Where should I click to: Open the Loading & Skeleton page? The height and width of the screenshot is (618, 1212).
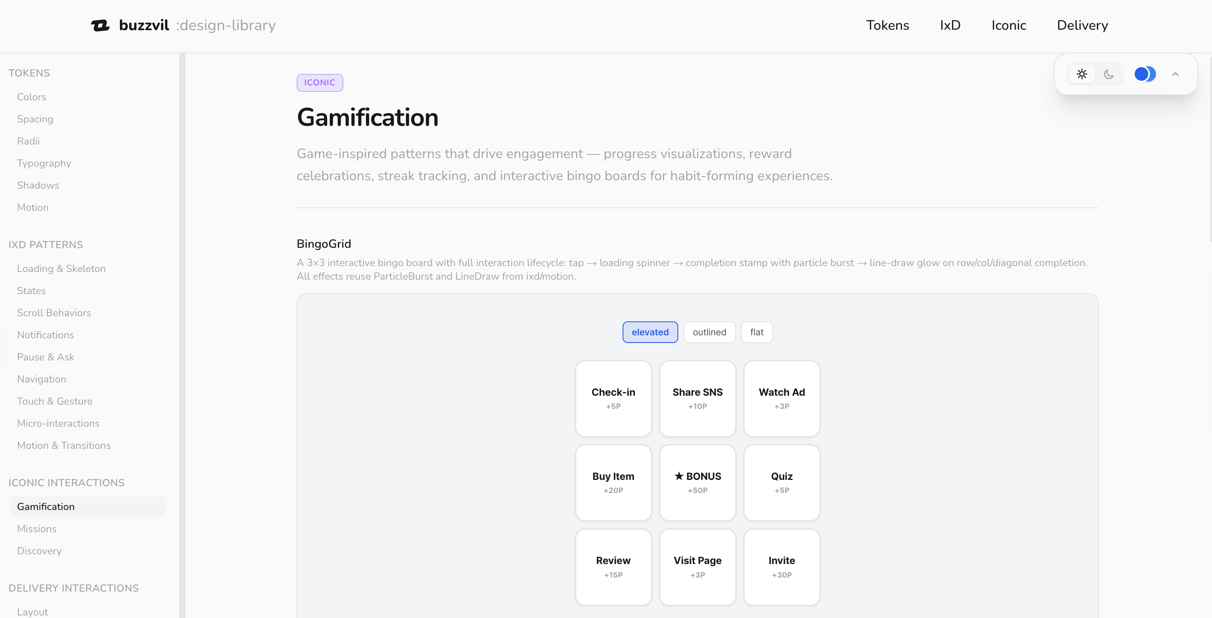[x=61, y=268]
